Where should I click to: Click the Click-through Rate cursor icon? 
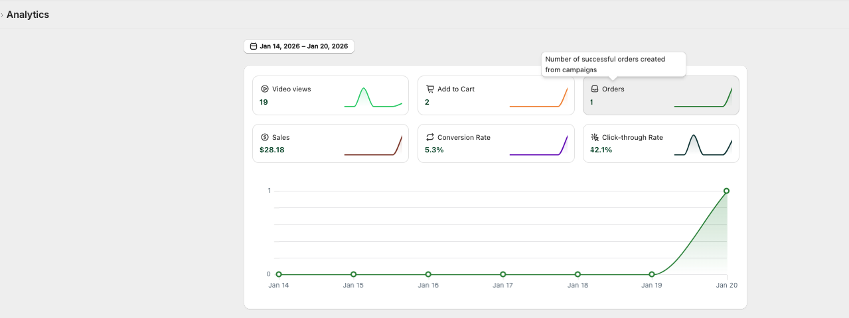tap(595, 137)
